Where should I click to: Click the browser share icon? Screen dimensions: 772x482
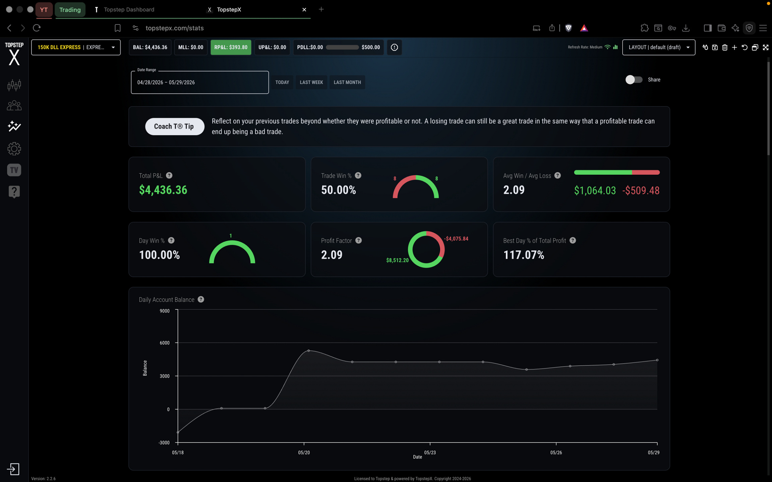[x=552, y=28]
